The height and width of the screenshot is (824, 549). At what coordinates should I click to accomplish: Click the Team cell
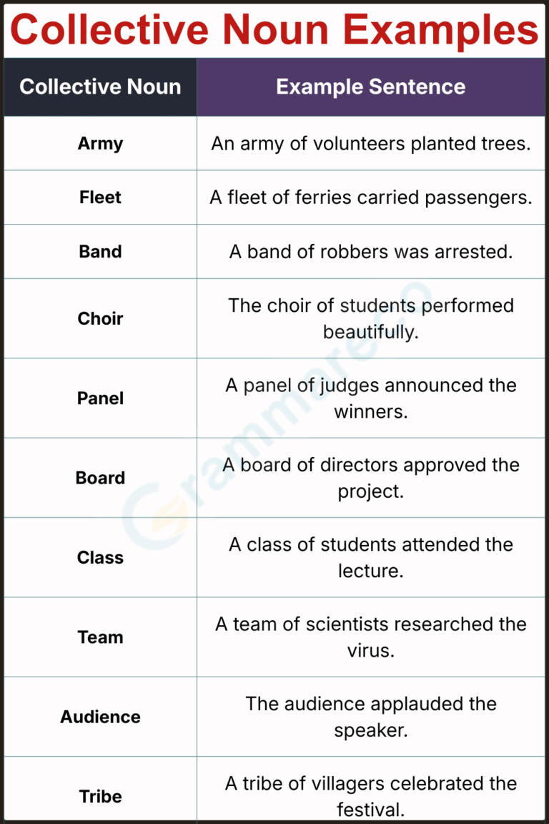[100, 637]
